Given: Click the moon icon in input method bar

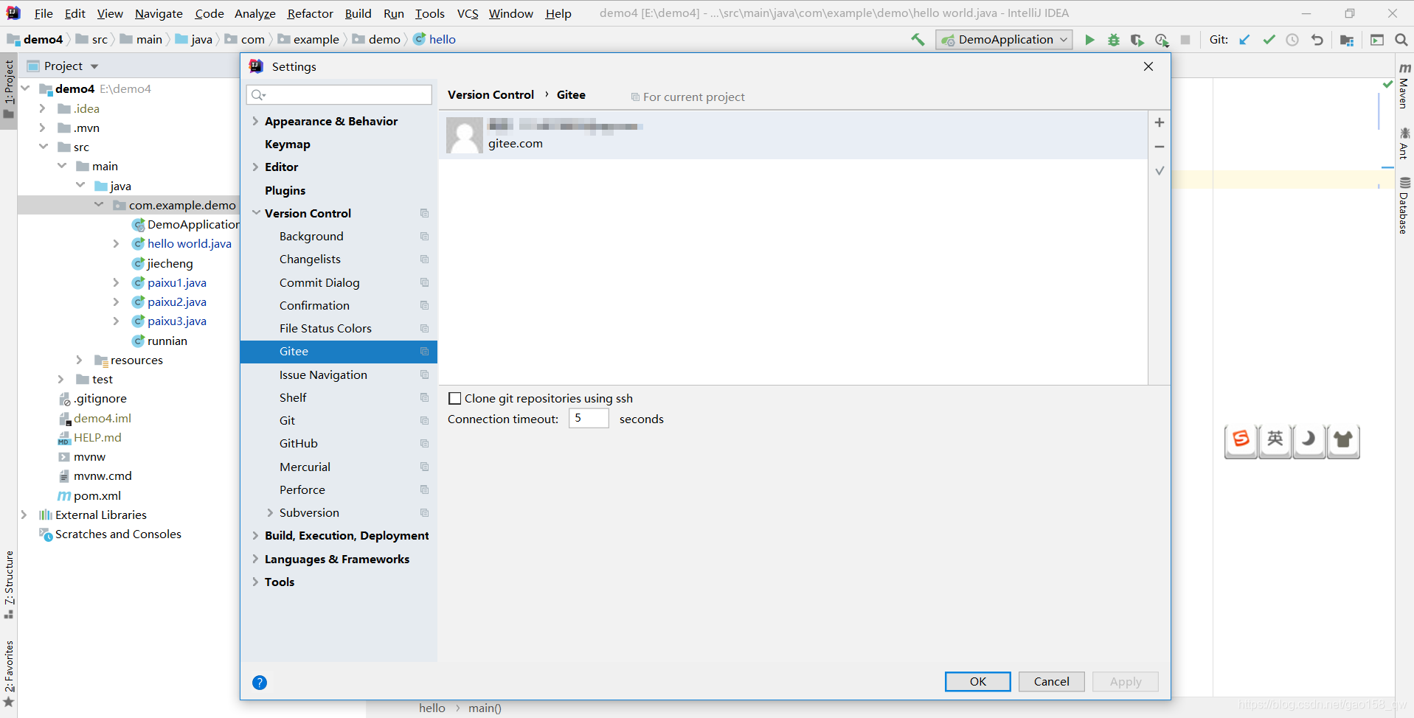Looking at the screenshot, I should [x=1309, y=440].
